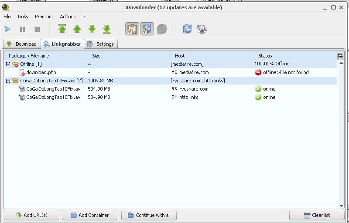Move selection to bottom of list
Image resolution: width=349 pixels, height=223 pixels.
tap(107, 29)
